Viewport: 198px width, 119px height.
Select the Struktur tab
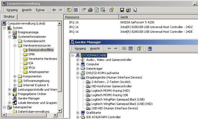coord(9,17)
